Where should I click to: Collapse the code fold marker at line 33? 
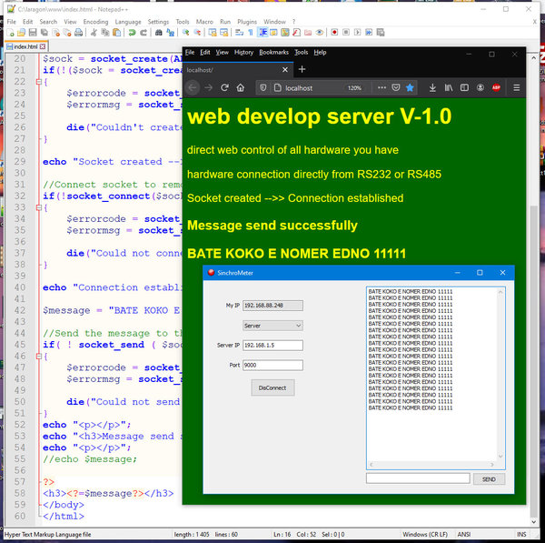pyautogui.click(x=38, y=207)
